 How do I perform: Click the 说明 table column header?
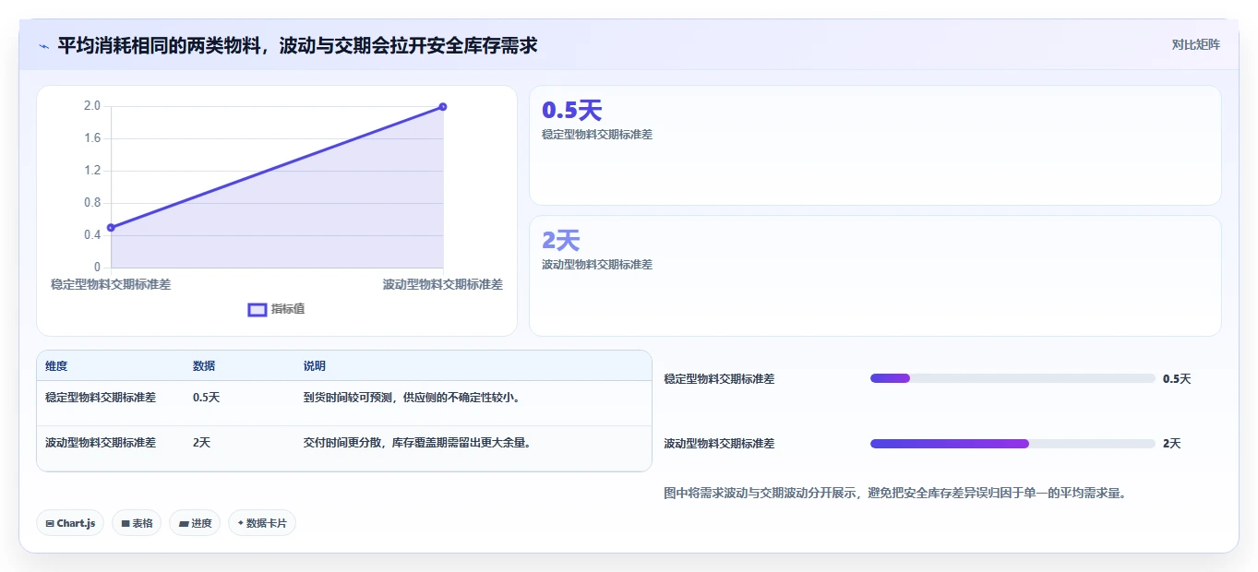(315, 366)
